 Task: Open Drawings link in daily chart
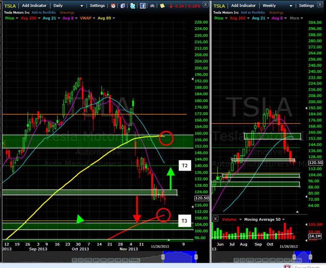coord(67,12)
